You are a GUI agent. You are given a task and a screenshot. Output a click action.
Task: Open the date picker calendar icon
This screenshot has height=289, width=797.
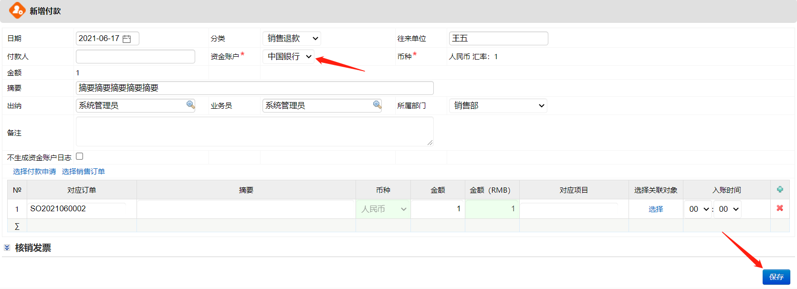[126, 39]
